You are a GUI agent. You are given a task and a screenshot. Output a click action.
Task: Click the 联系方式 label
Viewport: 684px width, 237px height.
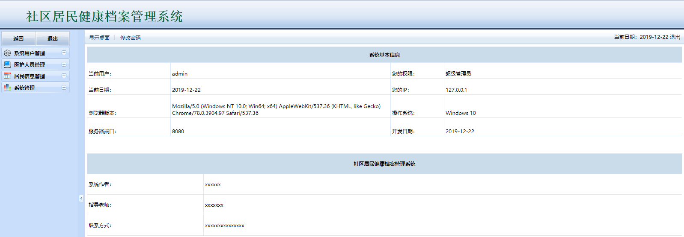coord(100,225)
